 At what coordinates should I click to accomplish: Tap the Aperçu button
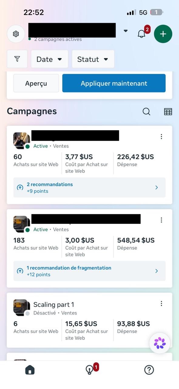click(x=36, y=83)
